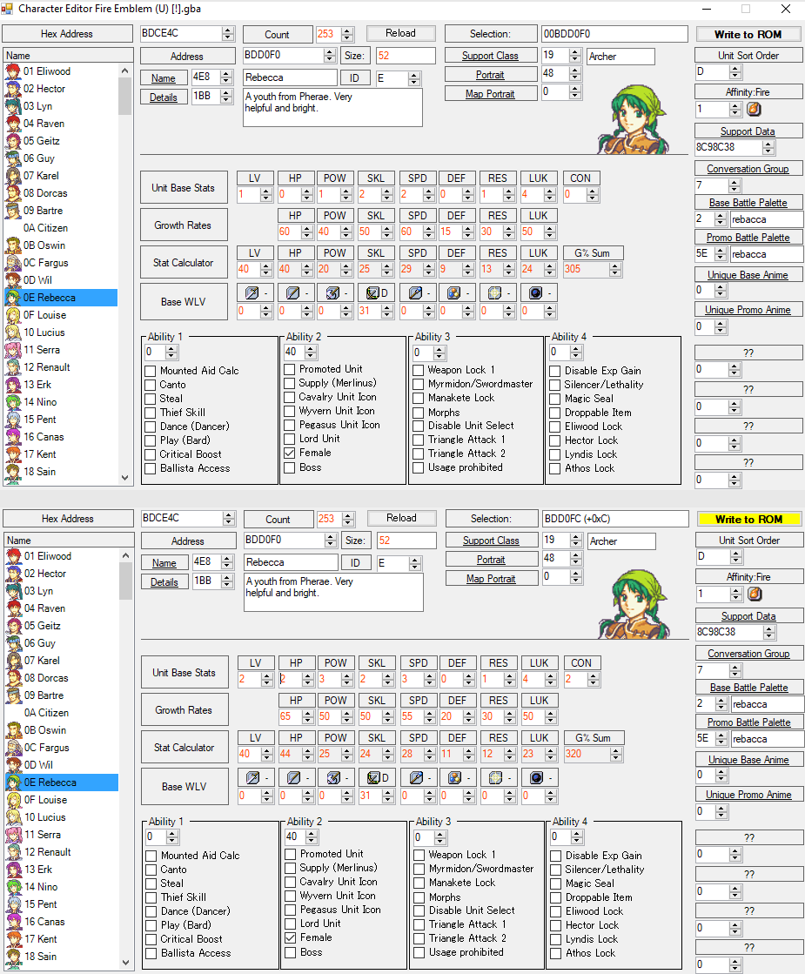Click the Unit Sort Order spinner in top panel
Viewport: 805px width, 974px height.
(735, 72)
